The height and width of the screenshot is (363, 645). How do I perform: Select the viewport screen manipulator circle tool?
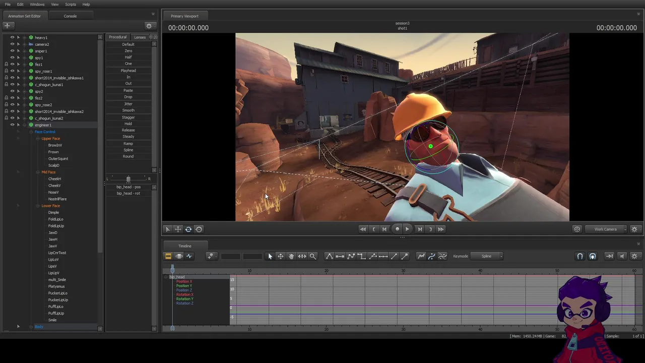click(199, 229)
